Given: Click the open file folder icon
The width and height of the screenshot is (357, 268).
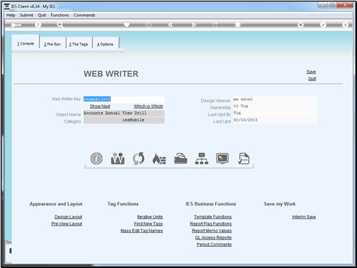Looking at the screenshot, I should (181, 158).
